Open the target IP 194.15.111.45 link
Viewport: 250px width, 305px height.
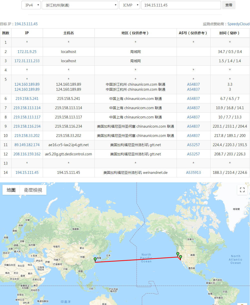[x=26, y=24]
